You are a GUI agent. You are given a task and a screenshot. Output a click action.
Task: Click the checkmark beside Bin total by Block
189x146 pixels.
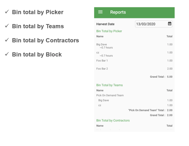7,54
